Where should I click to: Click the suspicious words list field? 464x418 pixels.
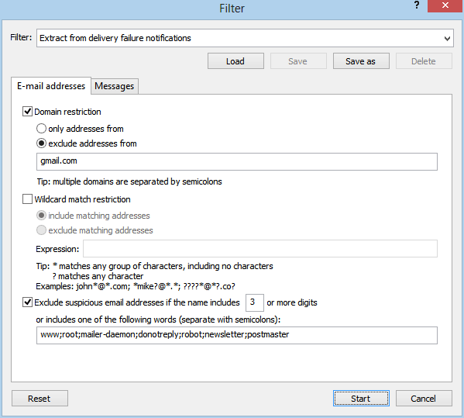click(237, 335)
